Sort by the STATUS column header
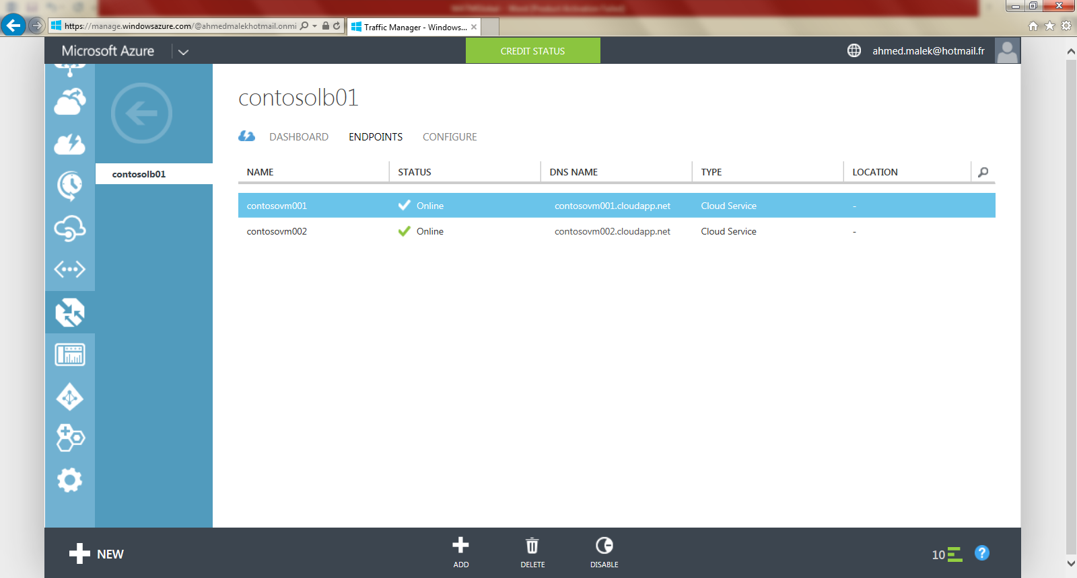Image resolution: width=1077 pixels, height=578 pixels. point(415,172)
